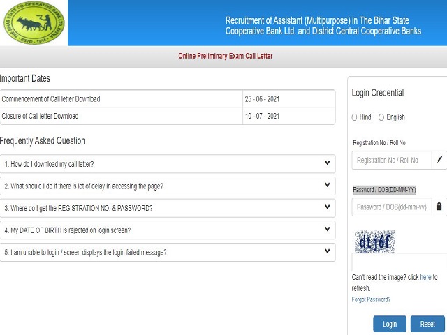The image size is (447, 335).
Task: Select the English language radio button
Action: [381, 117]
